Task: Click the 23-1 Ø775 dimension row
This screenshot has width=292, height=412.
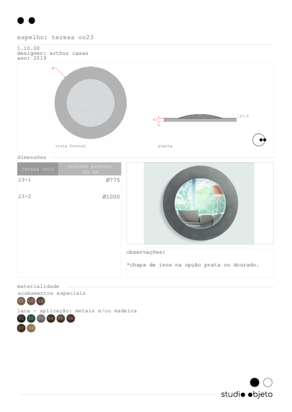Action: [69, 180]
